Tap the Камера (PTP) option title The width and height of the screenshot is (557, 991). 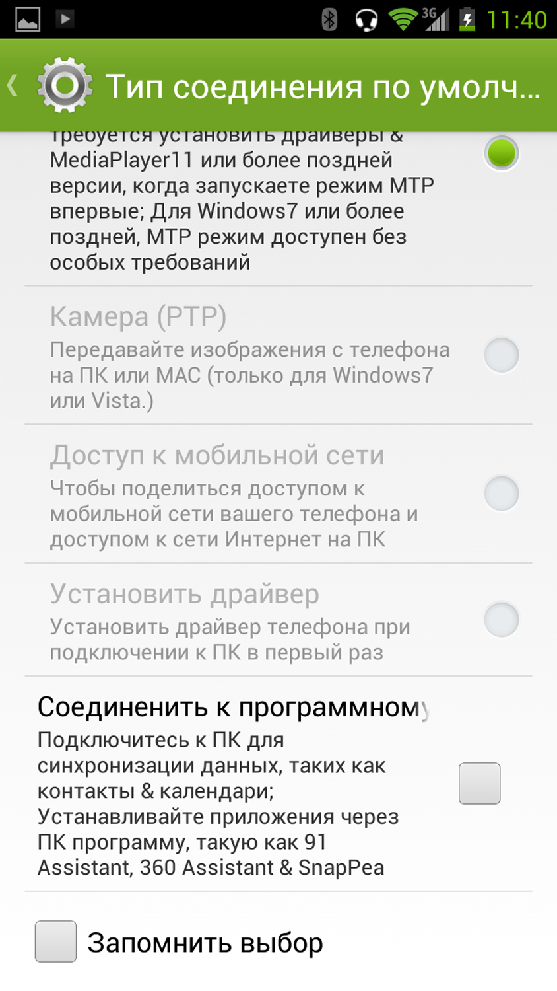[x=139, y=317]
